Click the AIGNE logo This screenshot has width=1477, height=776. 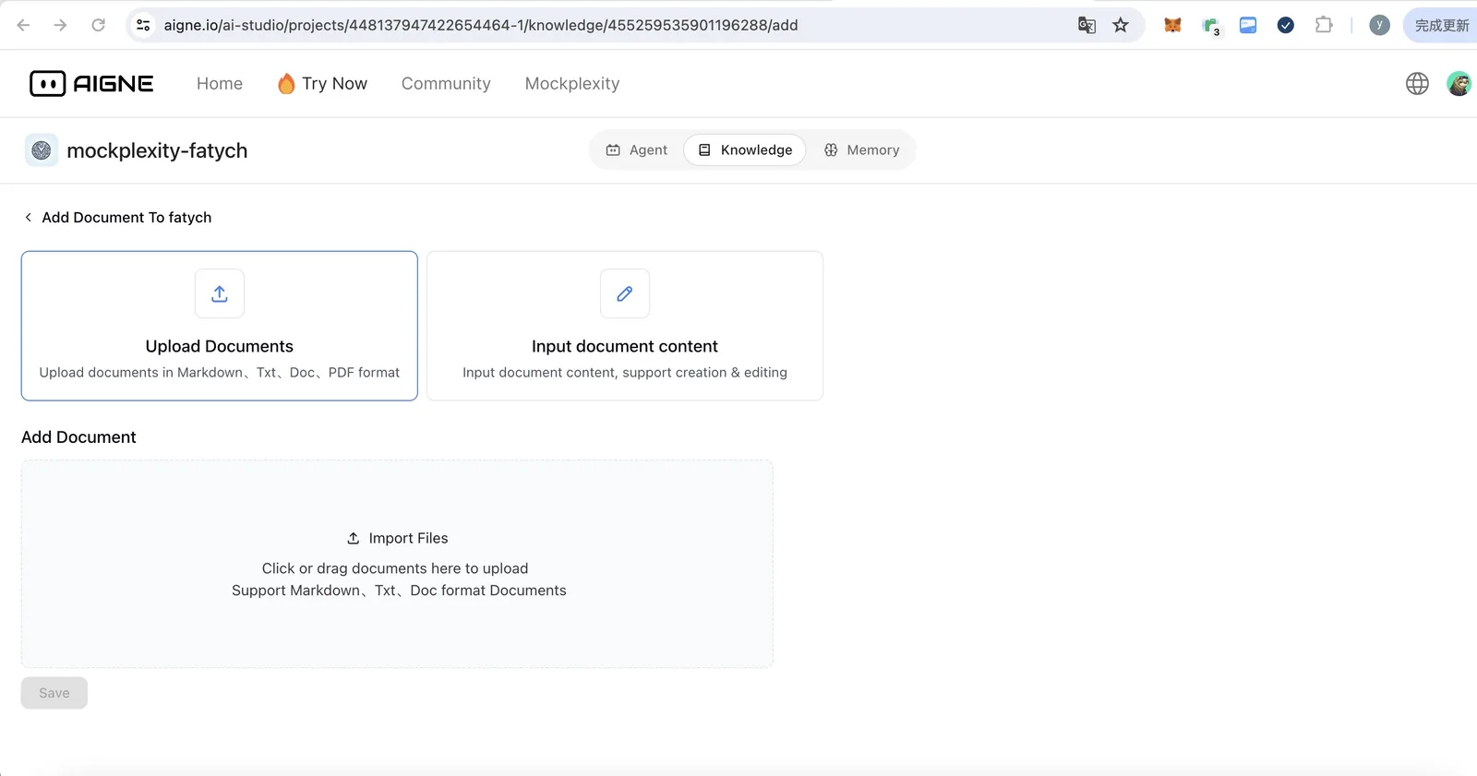coord(91,84)
